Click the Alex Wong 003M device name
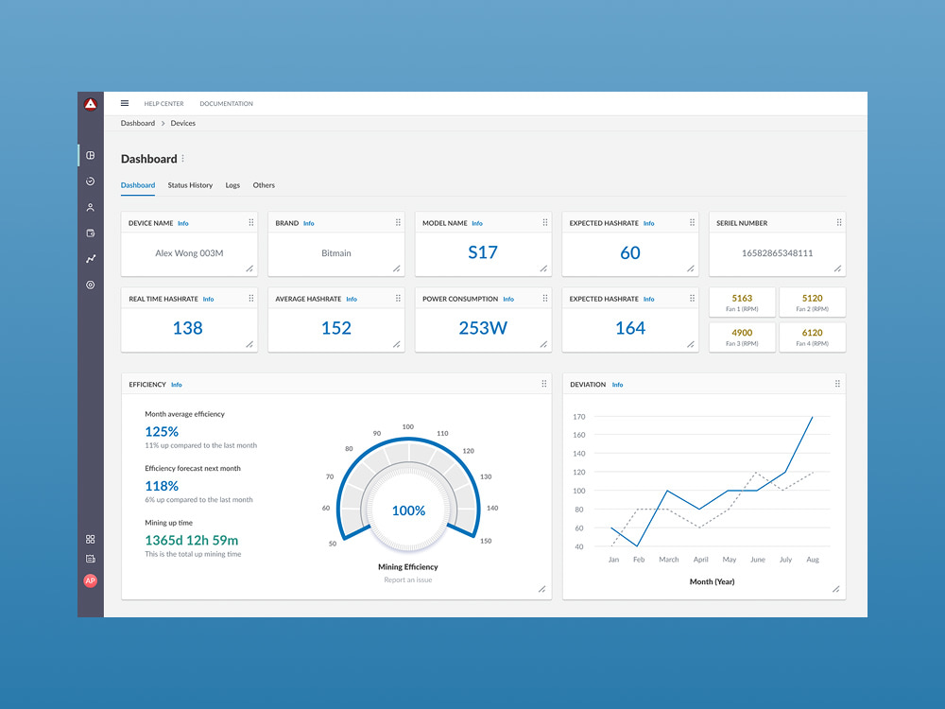Image resolution: width=945 pixels, height=709 pixels. (x=189, y=253)
